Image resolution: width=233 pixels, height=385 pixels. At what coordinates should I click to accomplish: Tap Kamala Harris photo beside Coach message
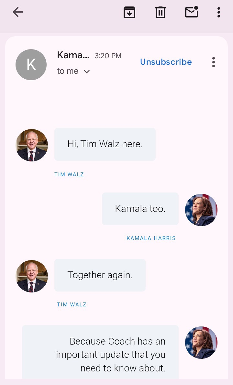[201, 343]
